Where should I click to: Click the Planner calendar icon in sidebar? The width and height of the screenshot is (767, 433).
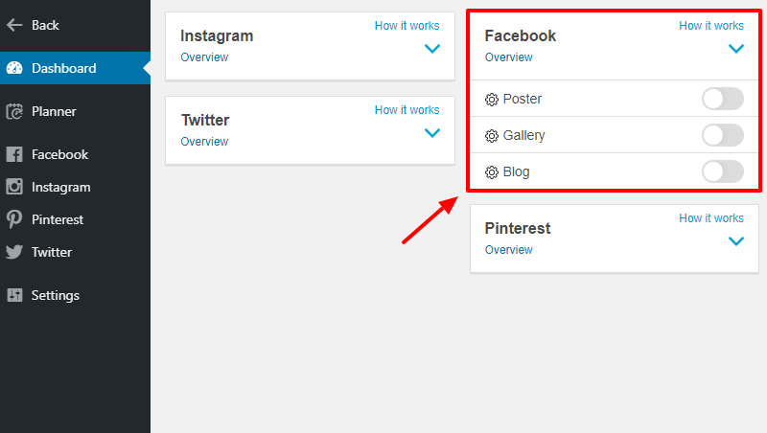pos(14,111)
